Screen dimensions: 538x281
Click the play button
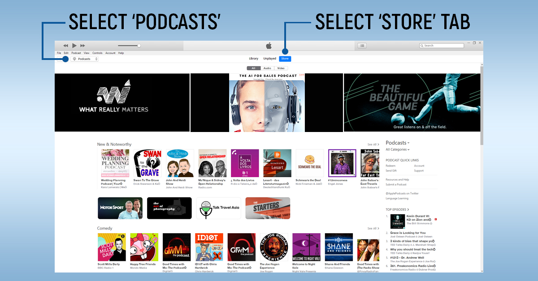(74, 46)
